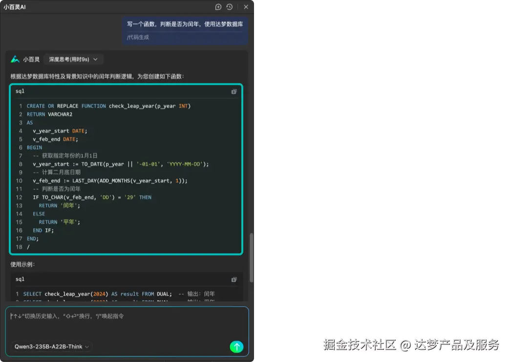Click the IF TO_CHAR condition line

click(92, 198)
